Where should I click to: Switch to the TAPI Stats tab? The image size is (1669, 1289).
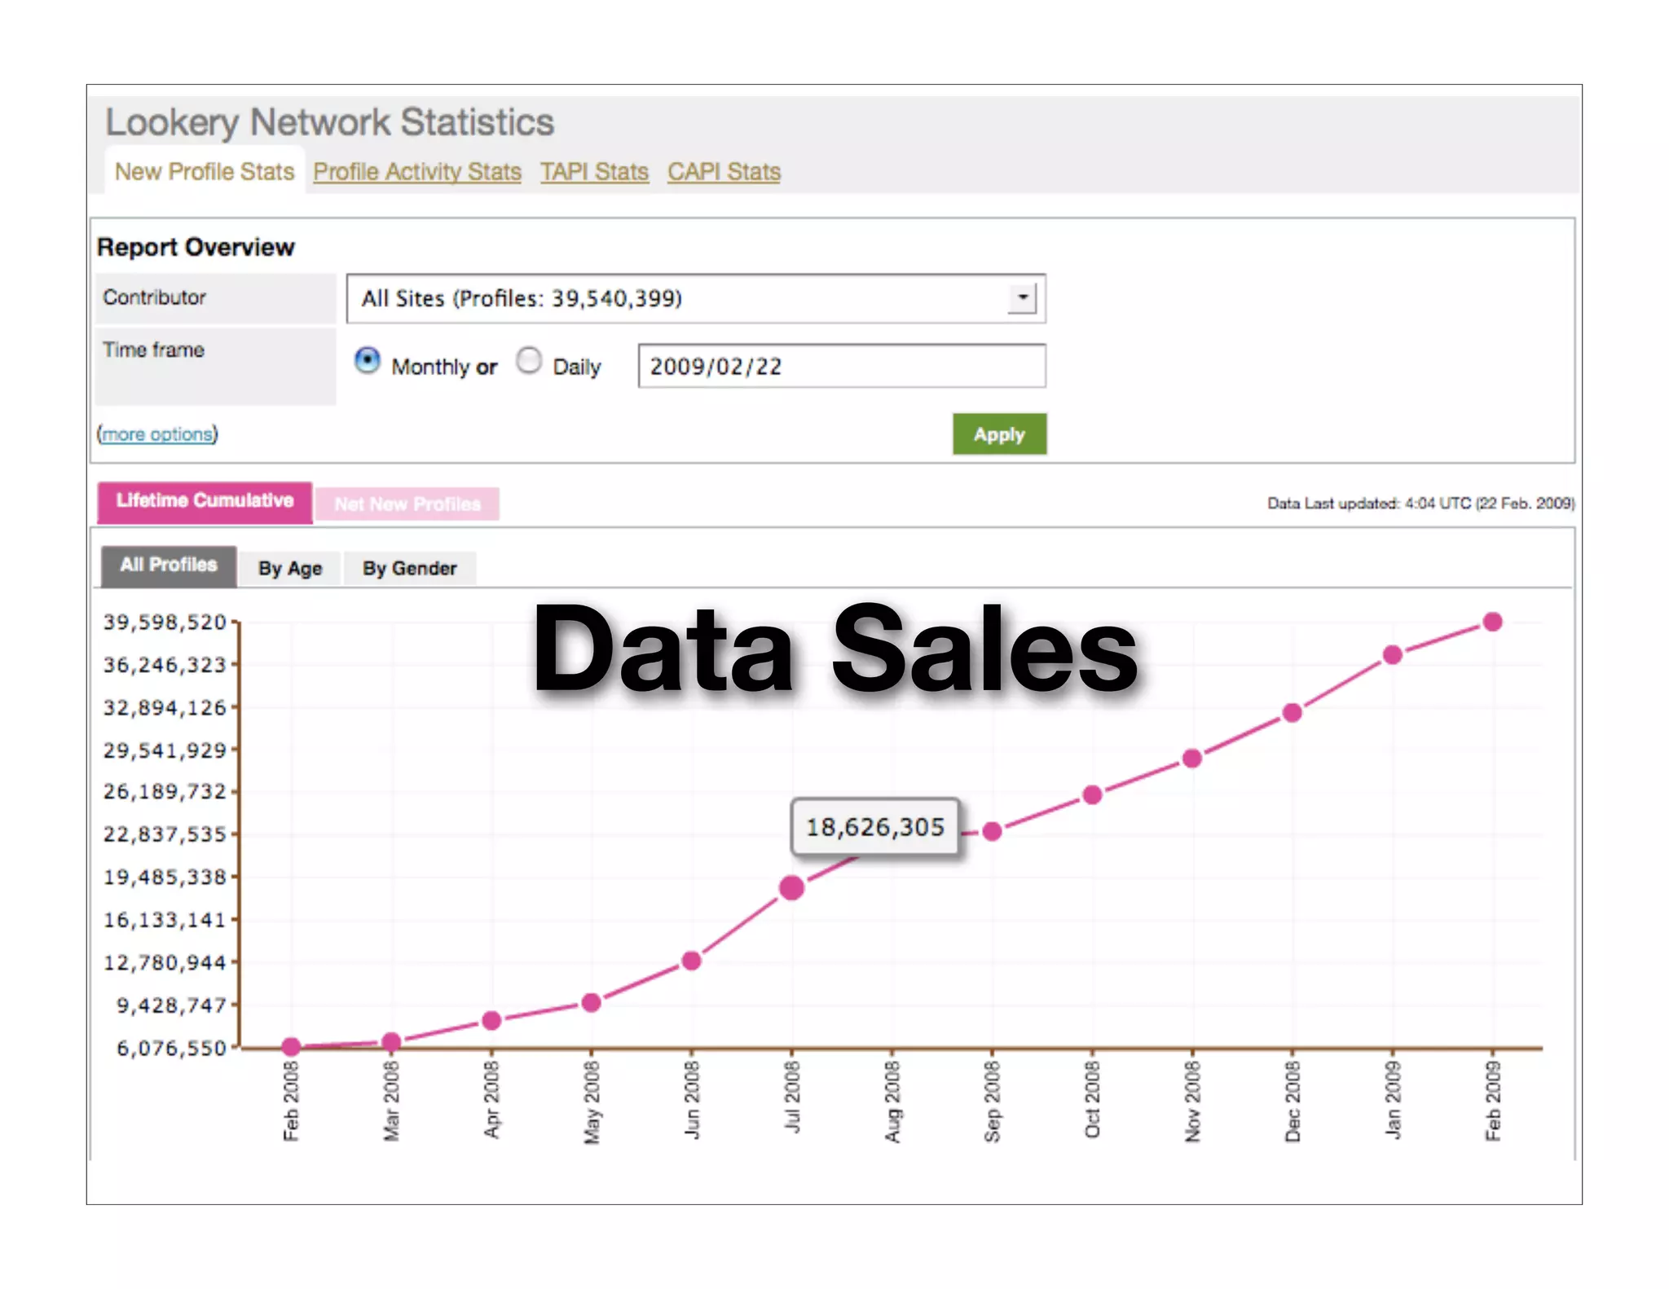(594, 172)
